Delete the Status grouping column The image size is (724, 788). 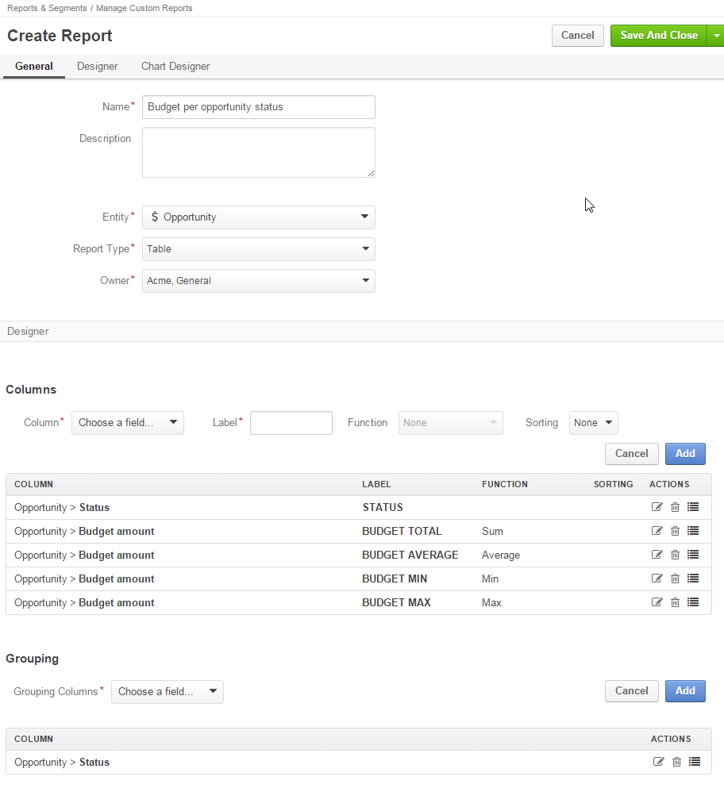[x=676, y=762]
